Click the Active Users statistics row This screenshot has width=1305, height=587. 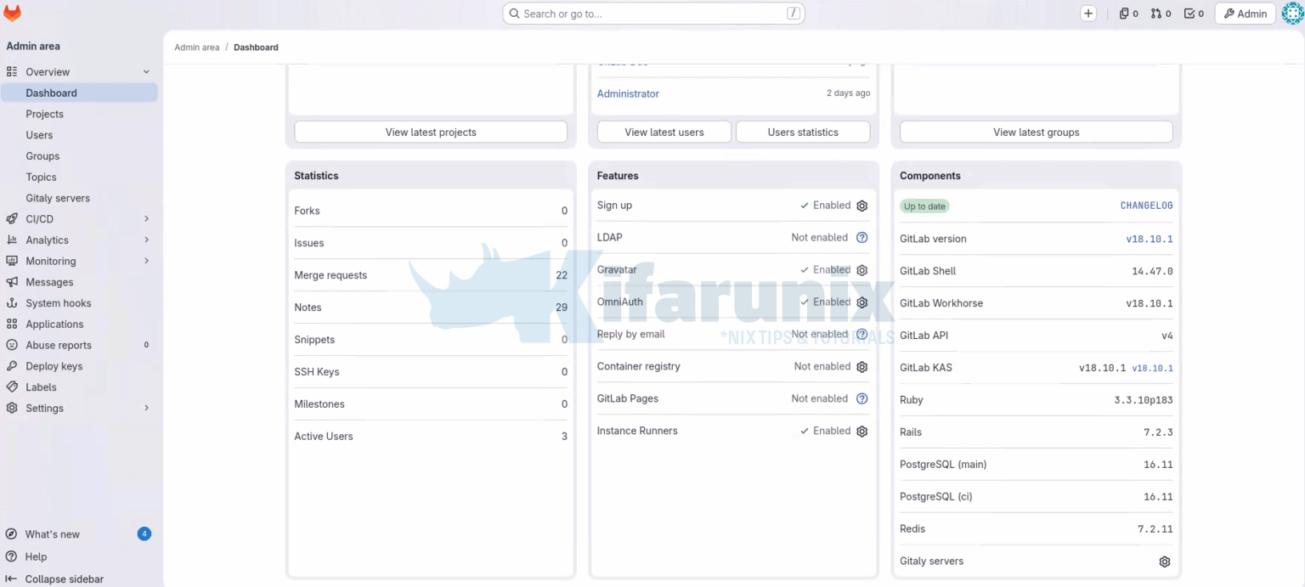coord(431,436)
